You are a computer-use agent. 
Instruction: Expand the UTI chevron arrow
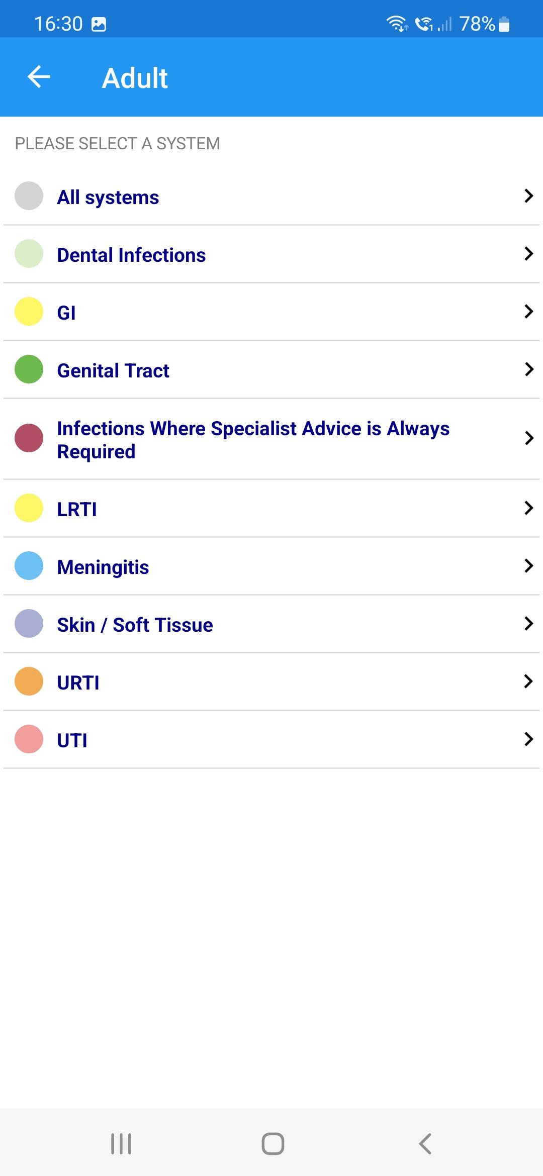(x=528, y=739)
